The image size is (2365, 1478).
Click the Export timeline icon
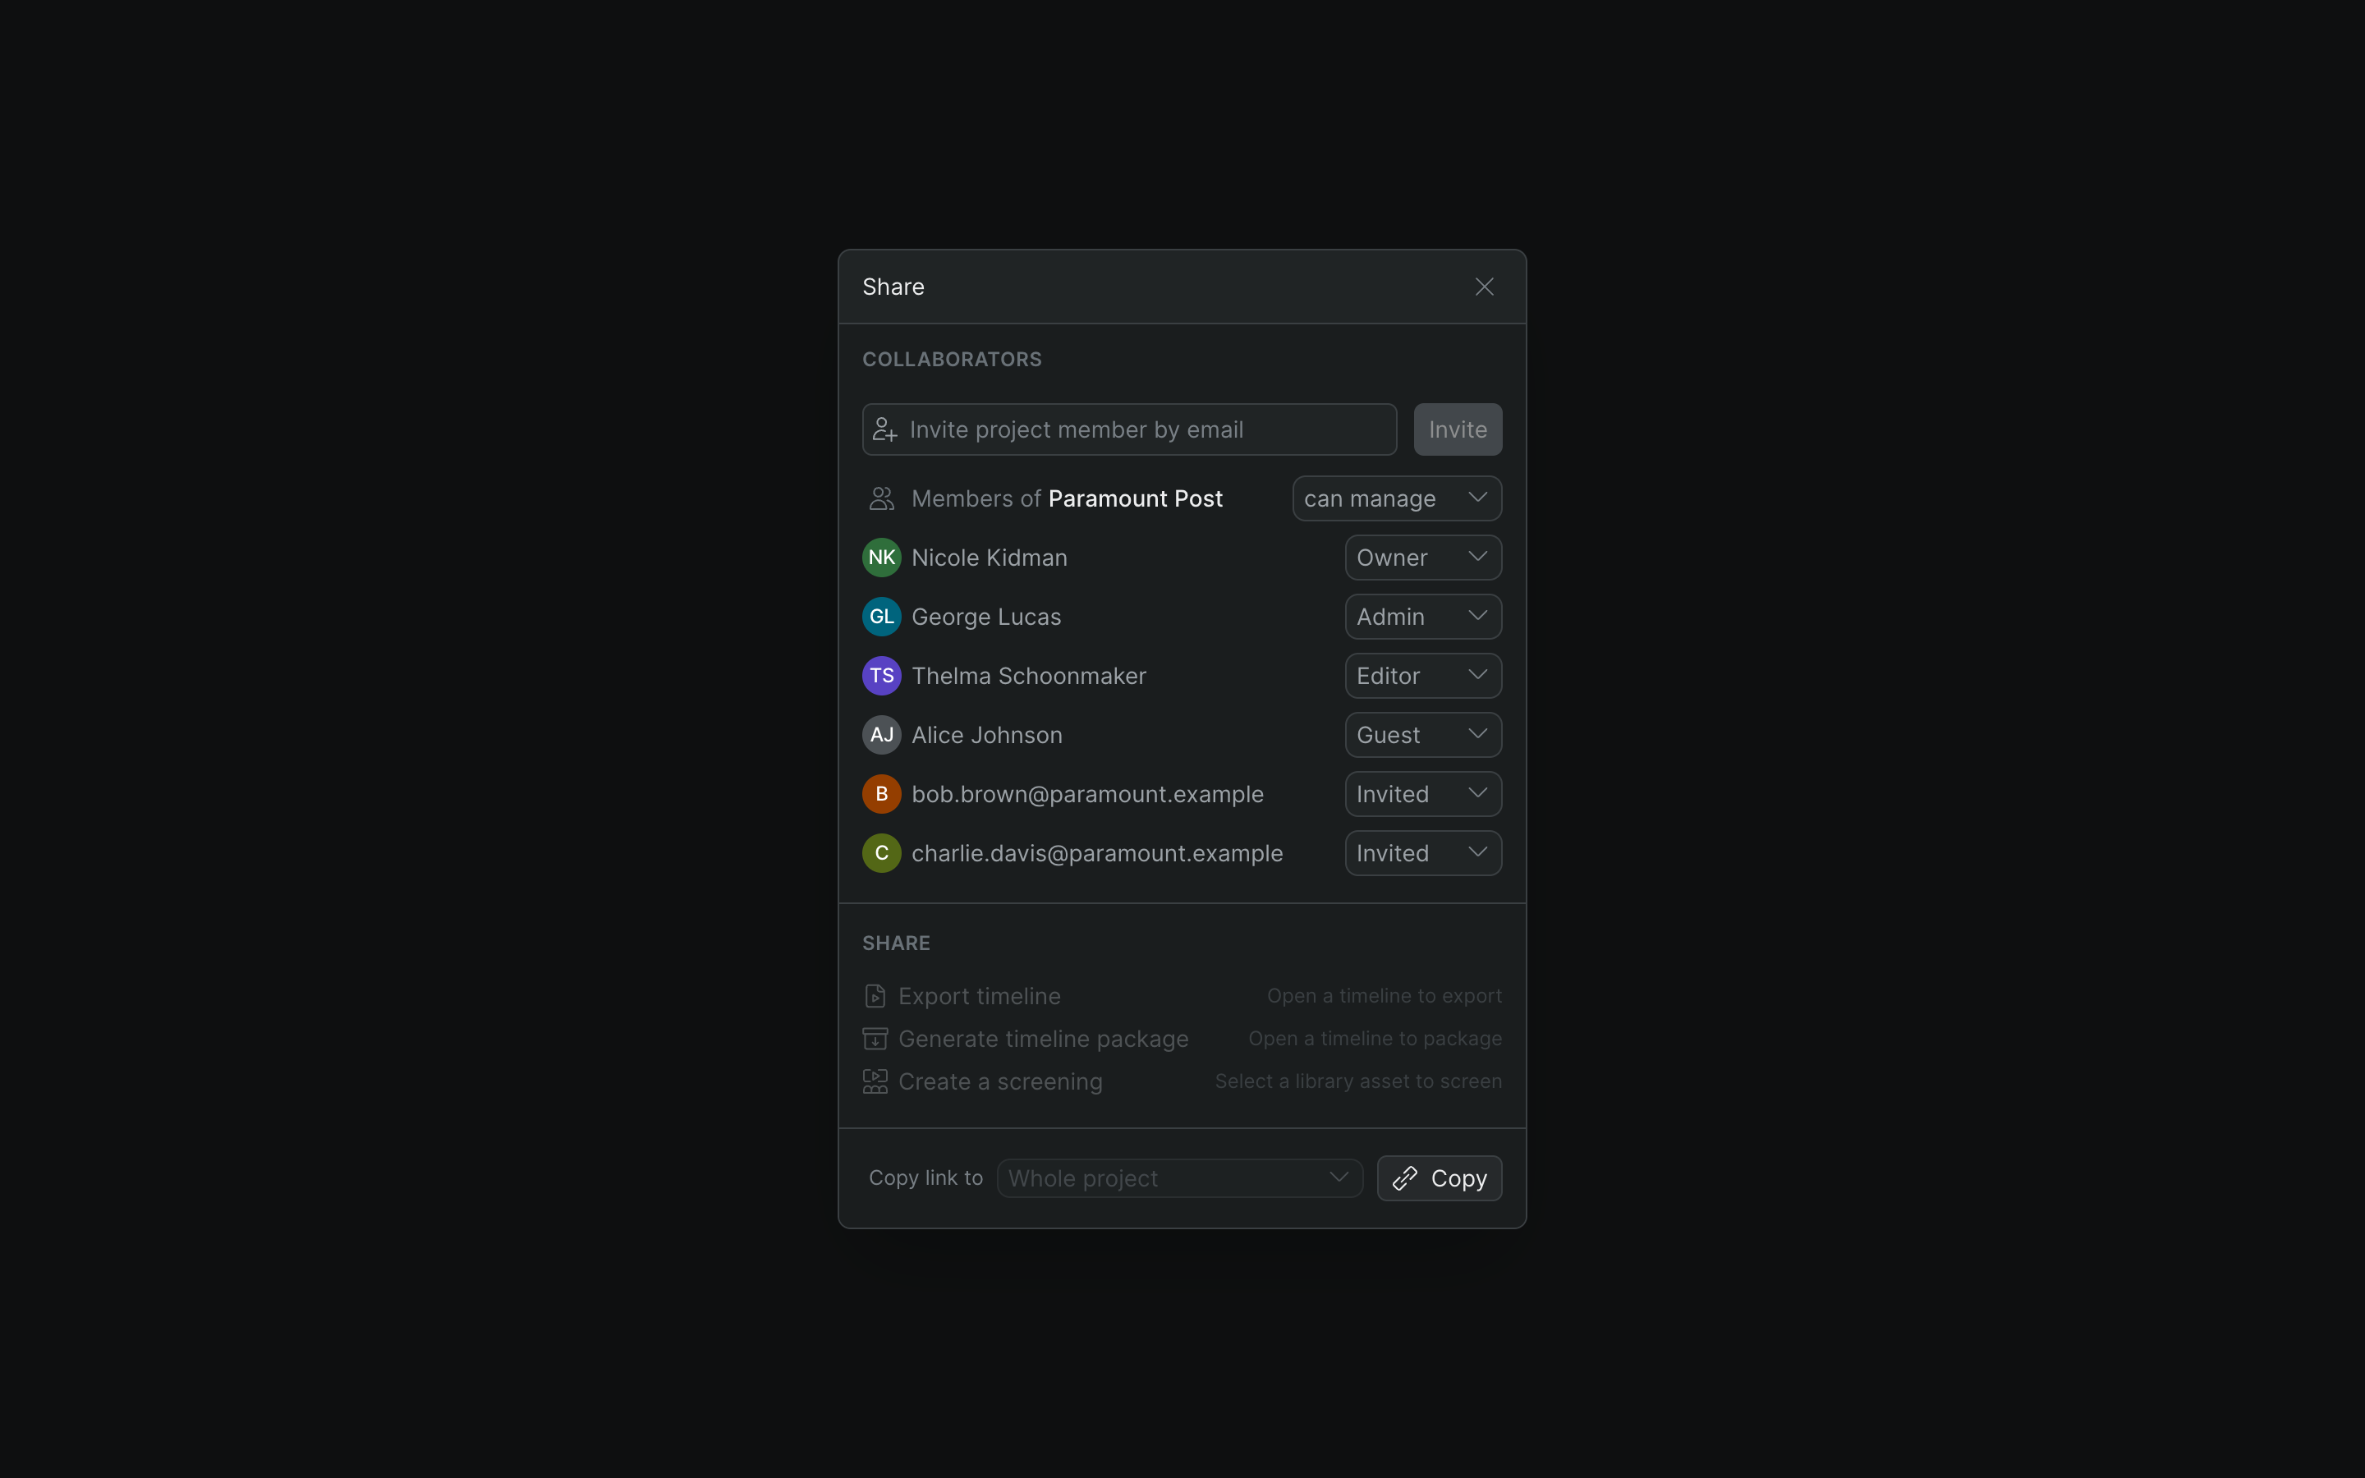click(x=875, y=996)
